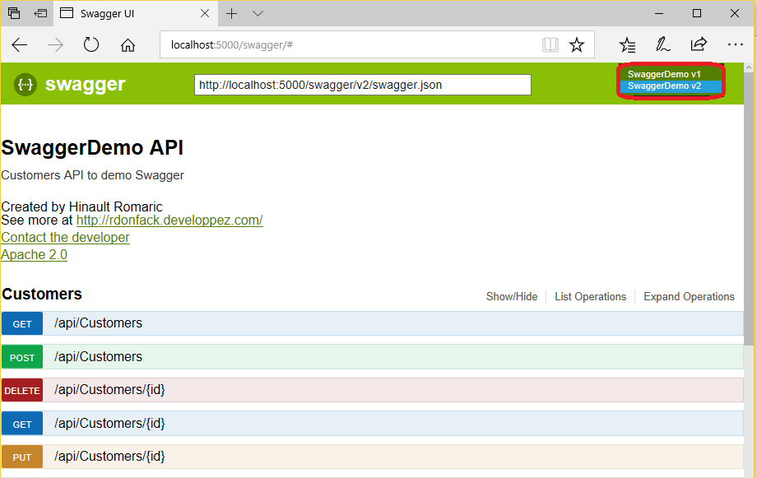Go to the Home page icon
The width and height of the screenshot is (757, 478).
[128, 45]
